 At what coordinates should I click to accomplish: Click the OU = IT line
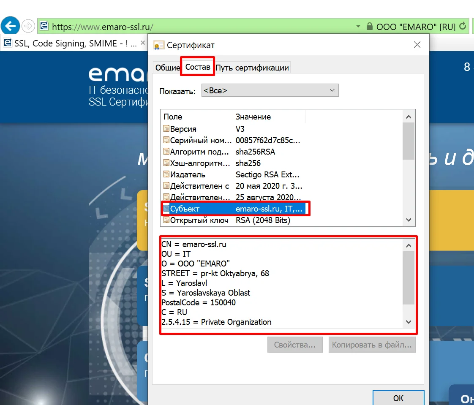click(x=176, y=254)
